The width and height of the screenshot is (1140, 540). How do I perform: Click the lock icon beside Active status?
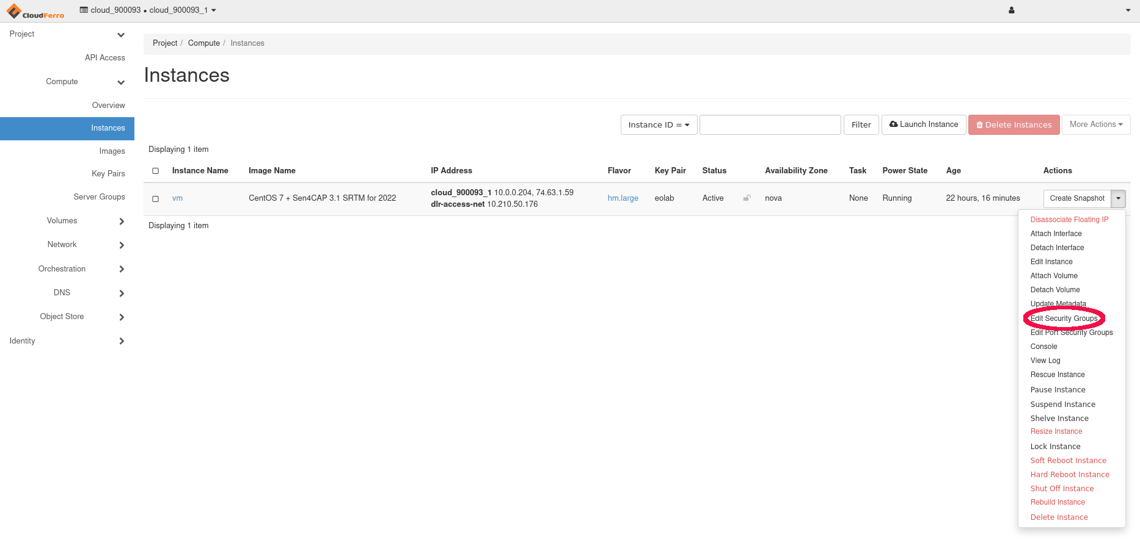[x=747, y=198]
